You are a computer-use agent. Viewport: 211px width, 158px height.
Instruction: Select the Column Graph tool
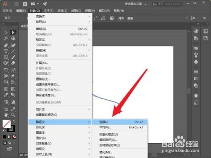[x=13, y=102]
